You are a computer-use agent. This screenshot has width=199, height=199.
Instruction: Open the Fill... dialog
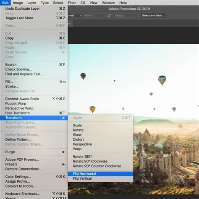[x=34, y=82]
